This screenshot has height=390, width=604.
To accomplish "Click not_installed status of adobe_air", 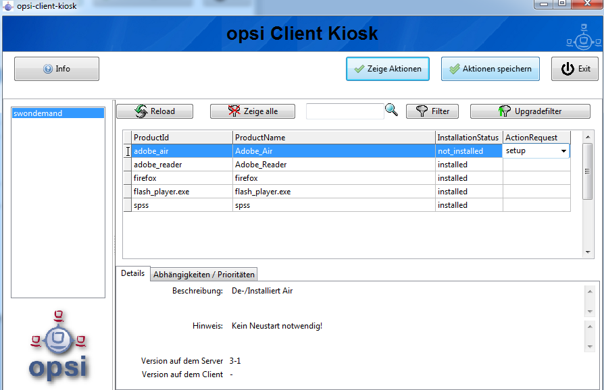I will 469,151.
